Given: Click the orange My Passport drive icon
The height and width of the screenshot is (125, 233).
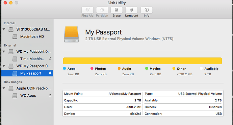Looking at the screenshot, I should (71, 34).
